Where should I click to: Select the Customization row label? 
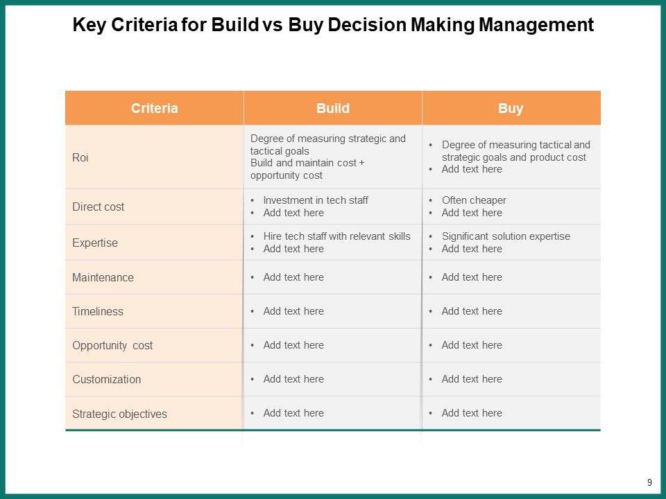click(106, 379)
